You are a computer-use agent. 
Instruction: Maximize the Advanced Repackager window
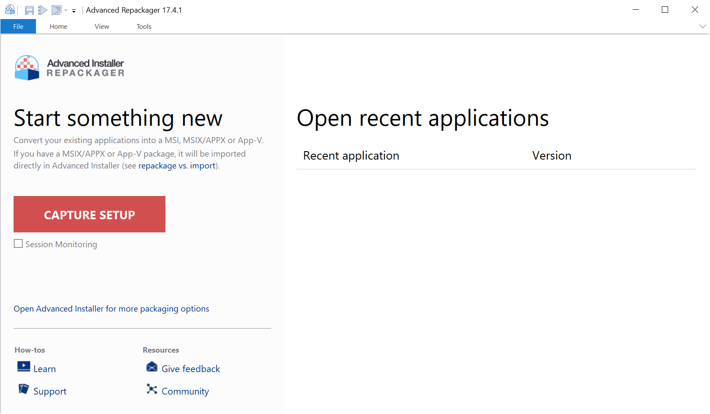pyautogui.click(x=665, y=10)
